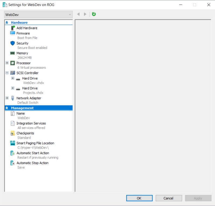Click the '6 Virtual processors' text
215x206 pixels.
[31, 68]
